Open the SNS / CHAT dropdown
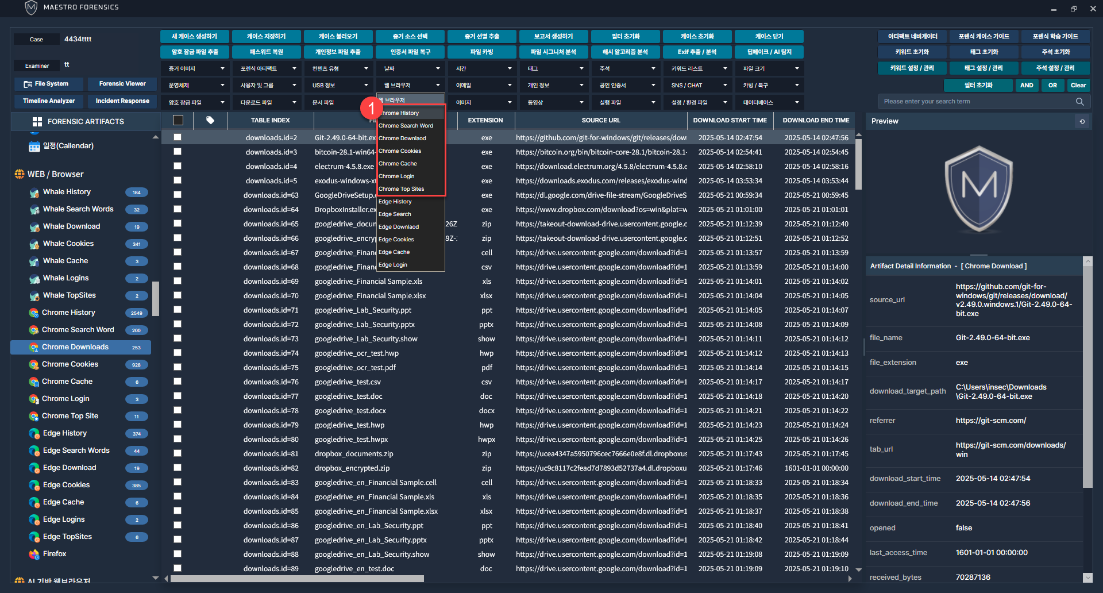This screenshot has height=593, width=1103. (699, 85)
